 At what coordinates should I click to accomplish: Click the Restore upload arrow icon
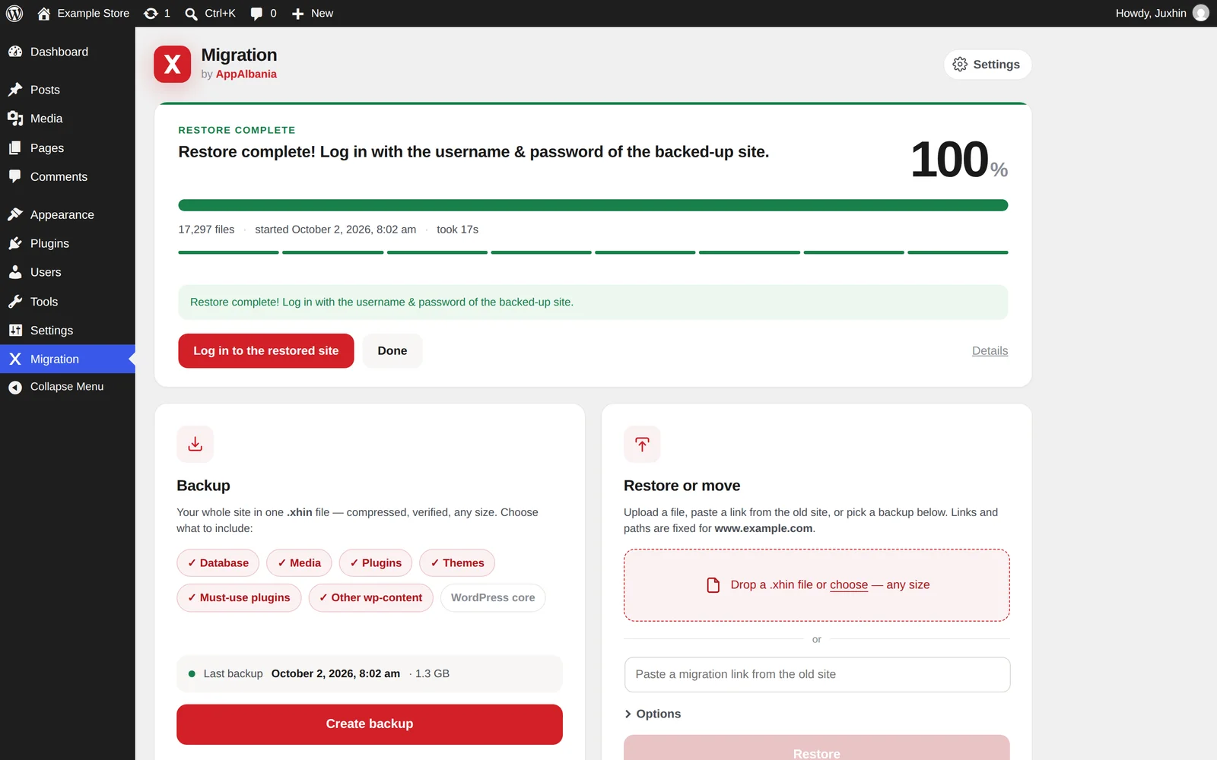click(x=642, y=445)
